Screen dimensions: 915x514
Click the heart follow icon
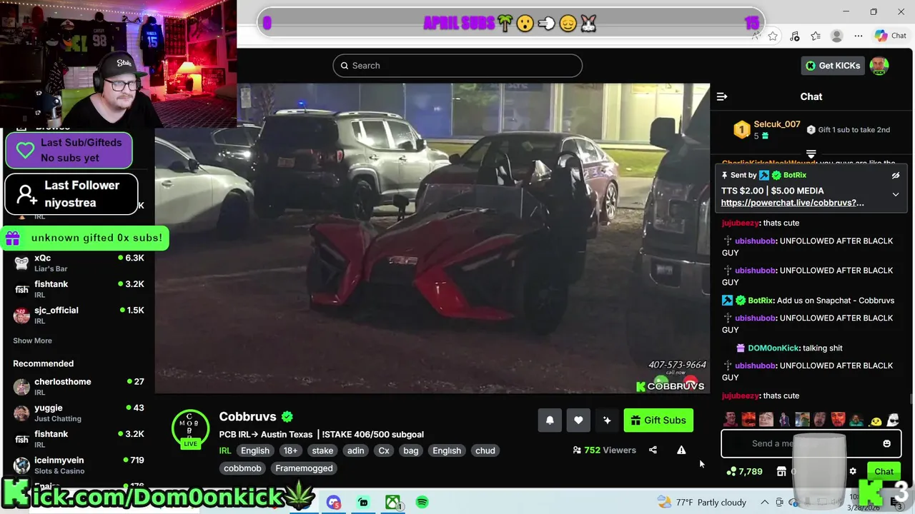[x=578, y=420]
